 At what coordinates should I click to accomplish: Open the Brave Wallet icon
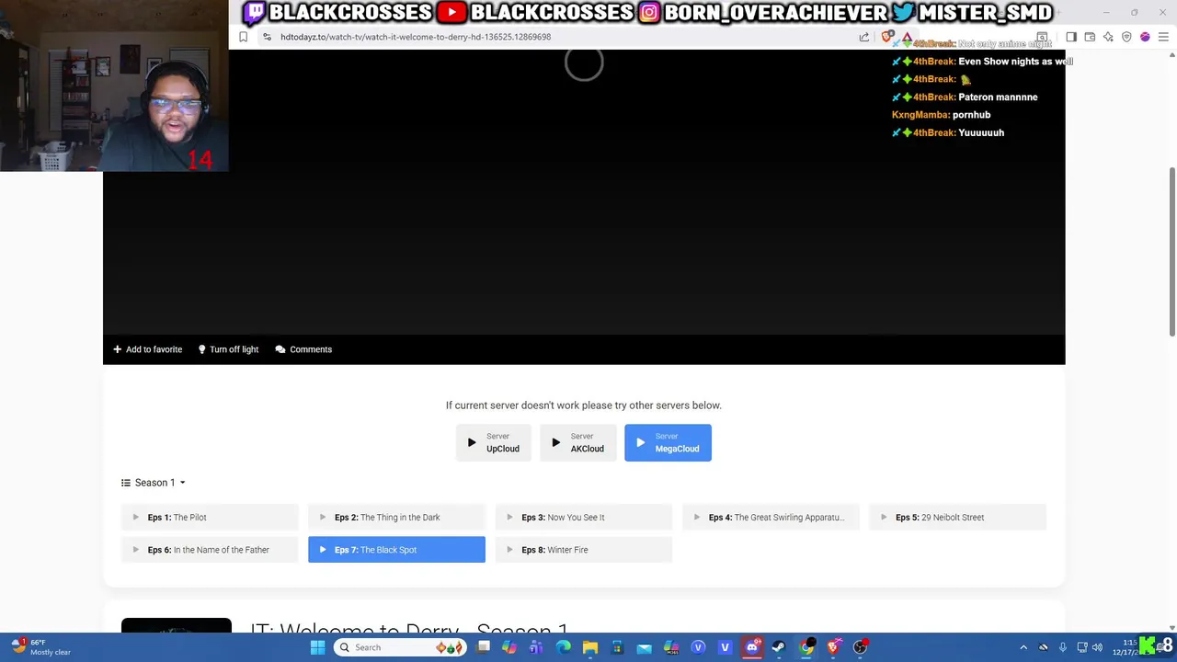coord(1090,37)
